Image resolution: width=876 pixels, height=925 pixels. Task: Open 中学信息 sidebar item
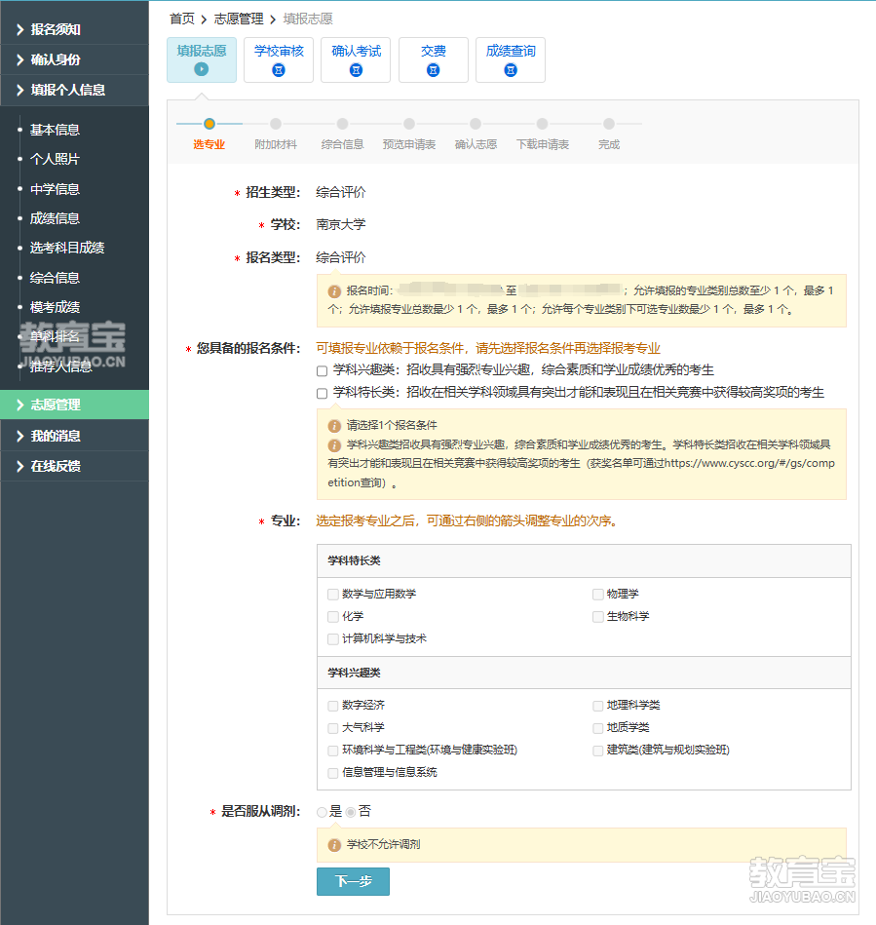coord(55,189)
